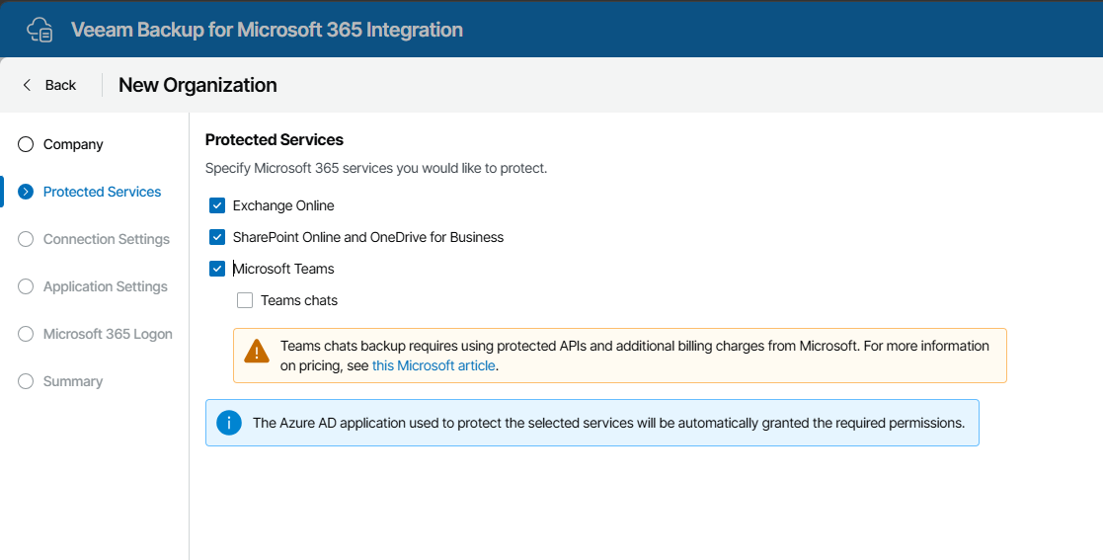This screenshot has height=560, width=1103.
Task: Click 'Veeam Backup for Microsoft 365 Integration' title
Action: point(267,30)
